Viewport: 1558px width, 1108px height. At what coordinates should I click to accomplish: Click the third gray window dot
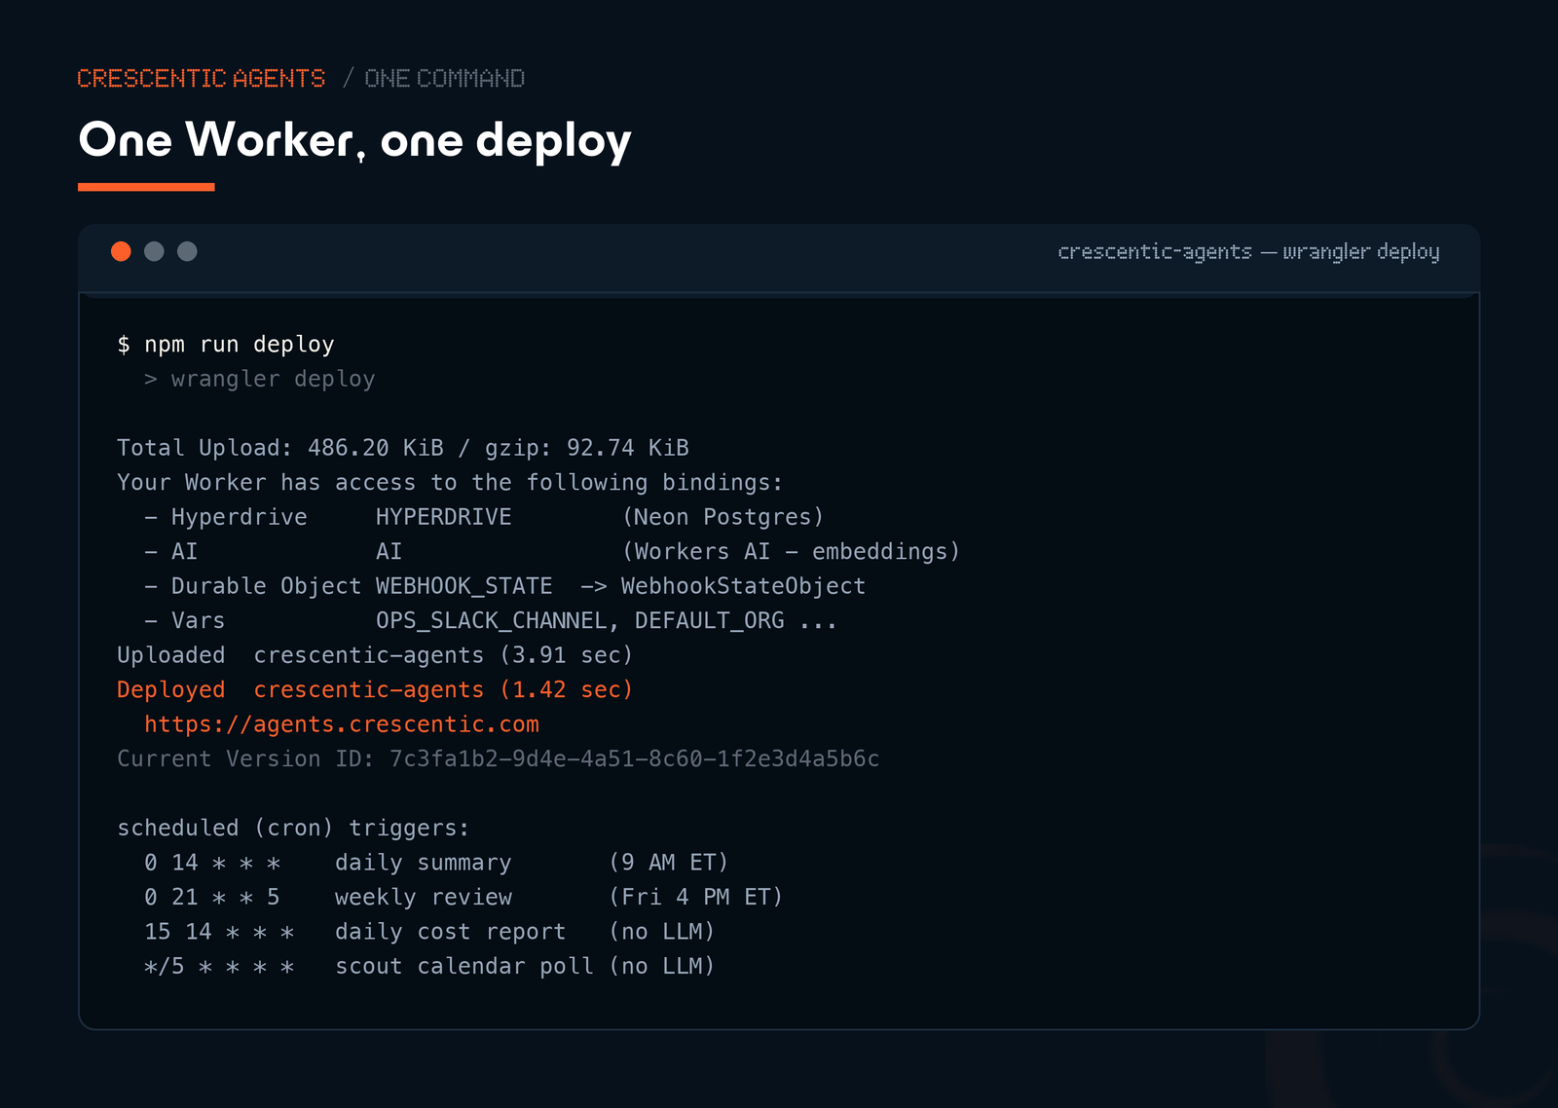point(187,251)
